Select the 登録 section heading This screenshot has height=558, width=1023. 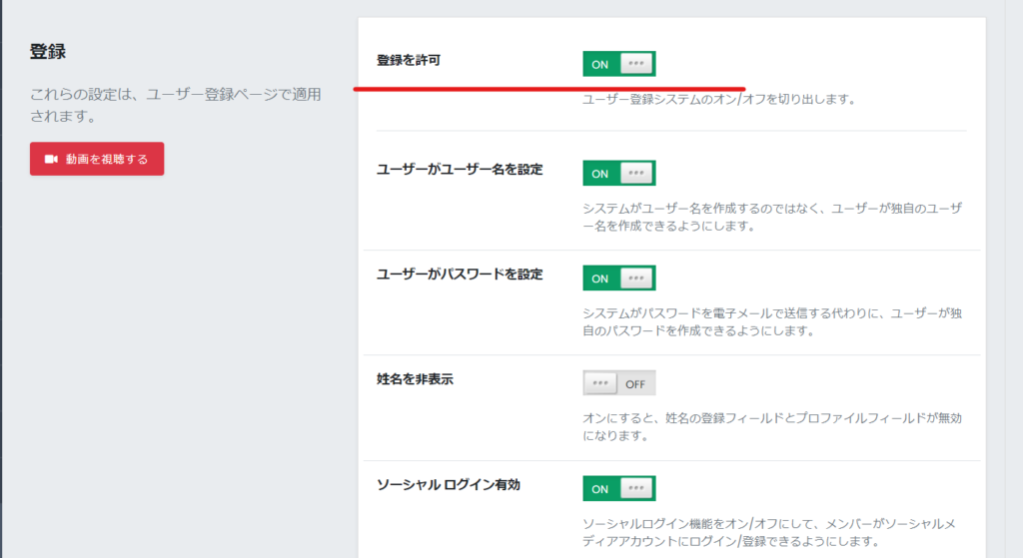click(48, 52)
